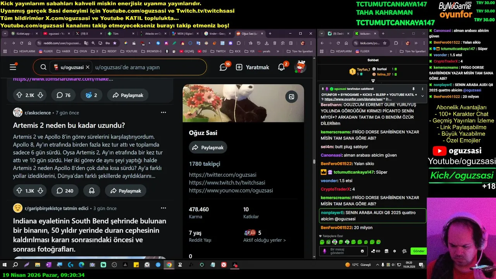Open the TWITCH bookmark folder
This screenshot has height=279, width=496.
(219, 51)
